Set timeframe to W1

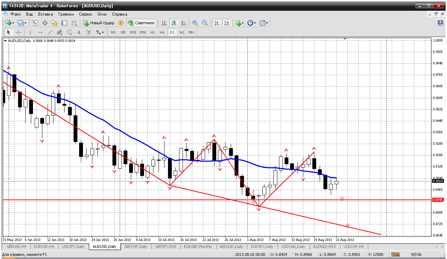[x=182, y=32]
